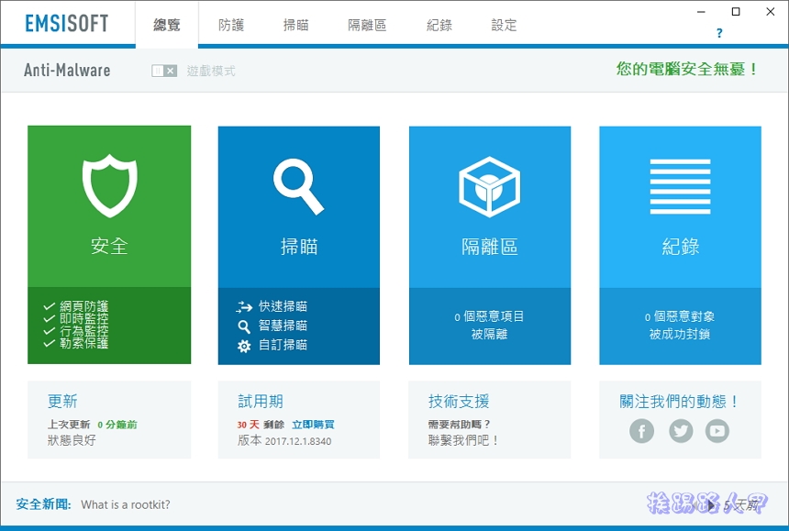Click the arrows icon beside 快速掃瞄
789x531 pixels.
click(244, 306)
